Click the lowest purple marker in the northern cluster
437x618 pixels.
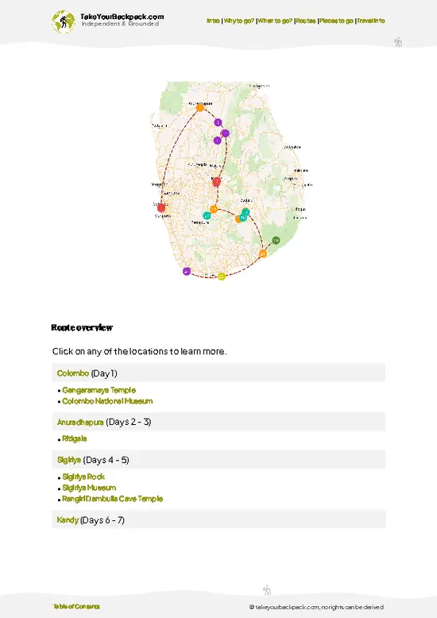point(218,141)
